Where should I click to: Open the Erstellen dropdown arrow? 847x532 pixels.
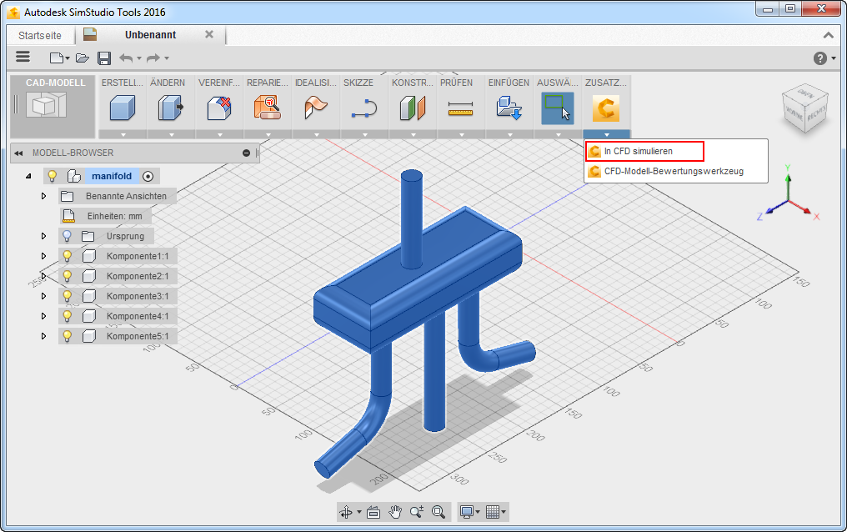(123, 134)
